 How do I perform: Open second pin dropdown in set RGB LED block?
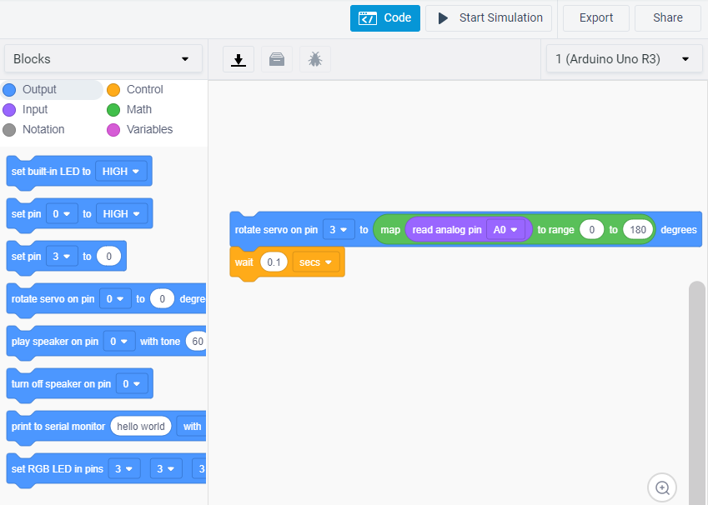pyautogui.click(x=166, y=469)
